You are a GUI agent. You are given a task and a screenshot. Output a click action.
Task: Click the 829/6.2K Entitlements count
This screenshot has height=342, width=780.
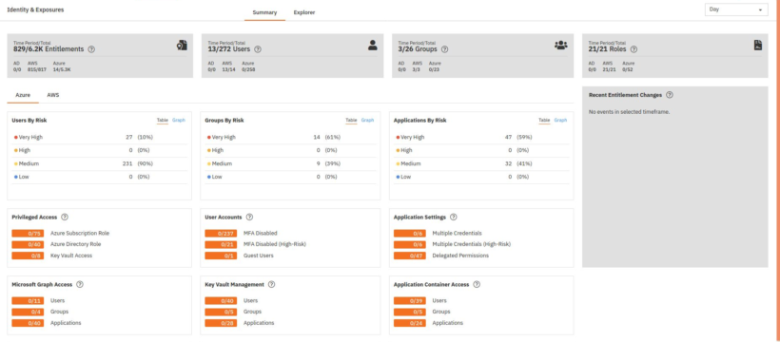point(49,49)
